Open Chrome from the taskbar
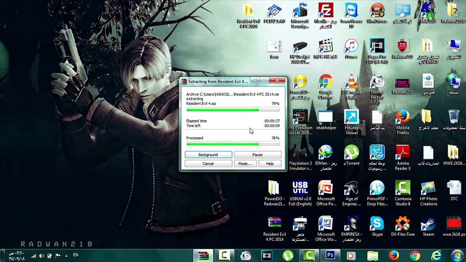 415,255
